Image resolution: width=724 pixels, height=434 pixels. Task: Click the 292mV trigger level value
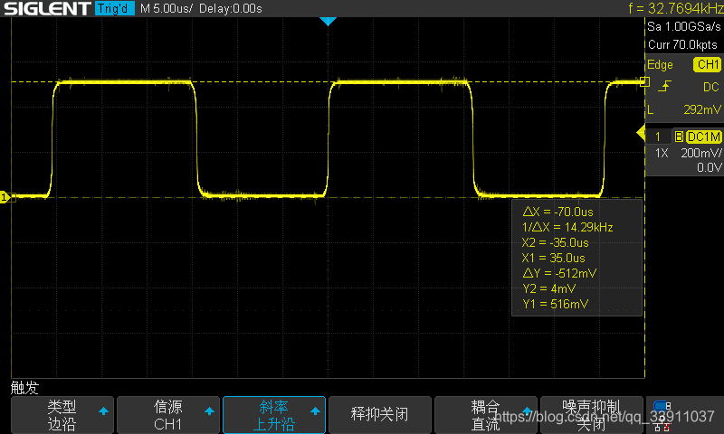702,109
